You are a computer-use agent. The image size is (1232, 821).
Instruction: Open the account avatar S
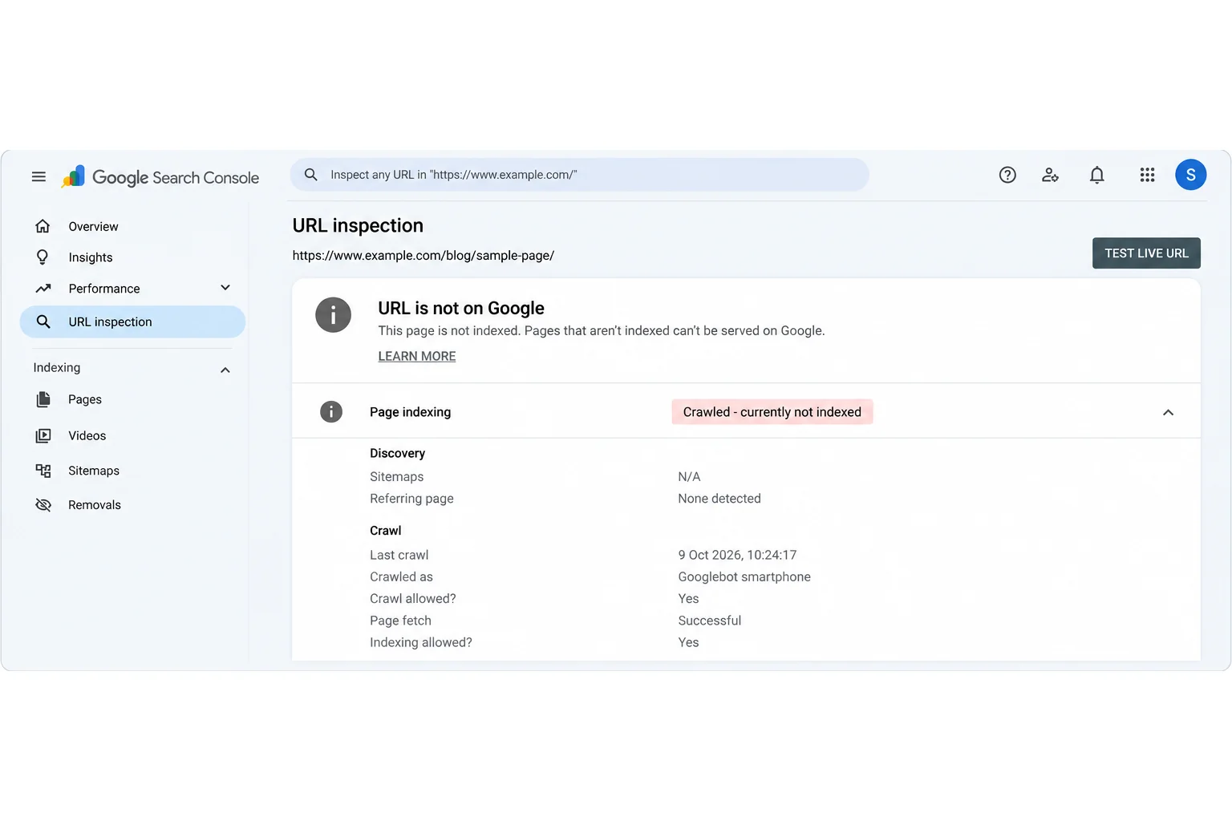(x=1191, y=175)
